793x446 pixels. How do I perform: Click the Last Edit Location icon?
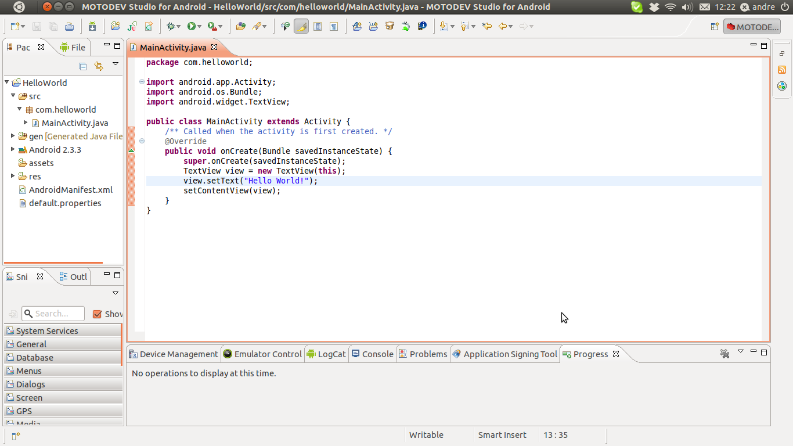click(x=488, y=26)
